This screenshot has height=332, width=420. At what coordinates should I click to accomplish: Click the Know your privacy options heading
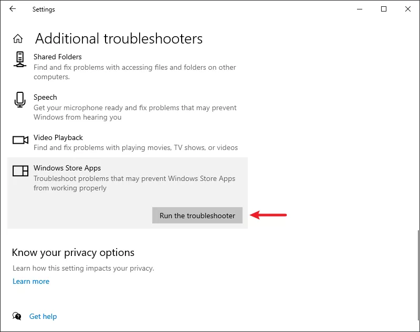tap(73, 253)
